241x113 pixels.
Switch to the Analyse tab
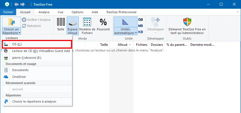point(44,12)
